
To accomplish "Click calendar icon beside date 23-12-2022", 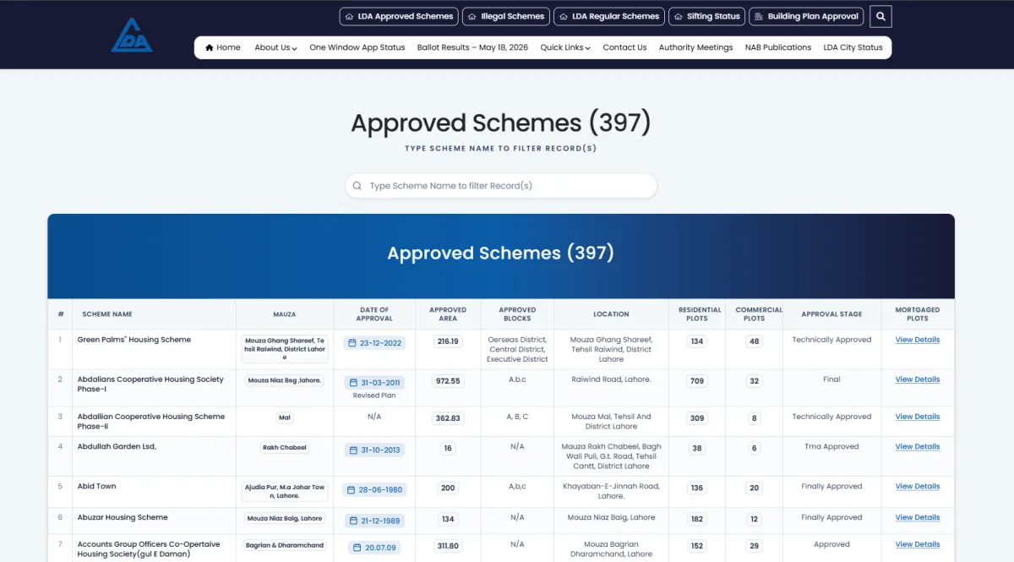I will coord(352,343).
